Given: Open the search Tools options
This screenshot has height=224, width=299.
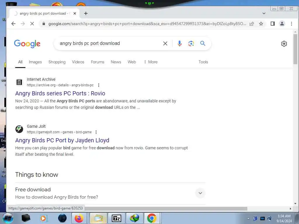Looking at the screenshot, I should [x=203, y=62].
